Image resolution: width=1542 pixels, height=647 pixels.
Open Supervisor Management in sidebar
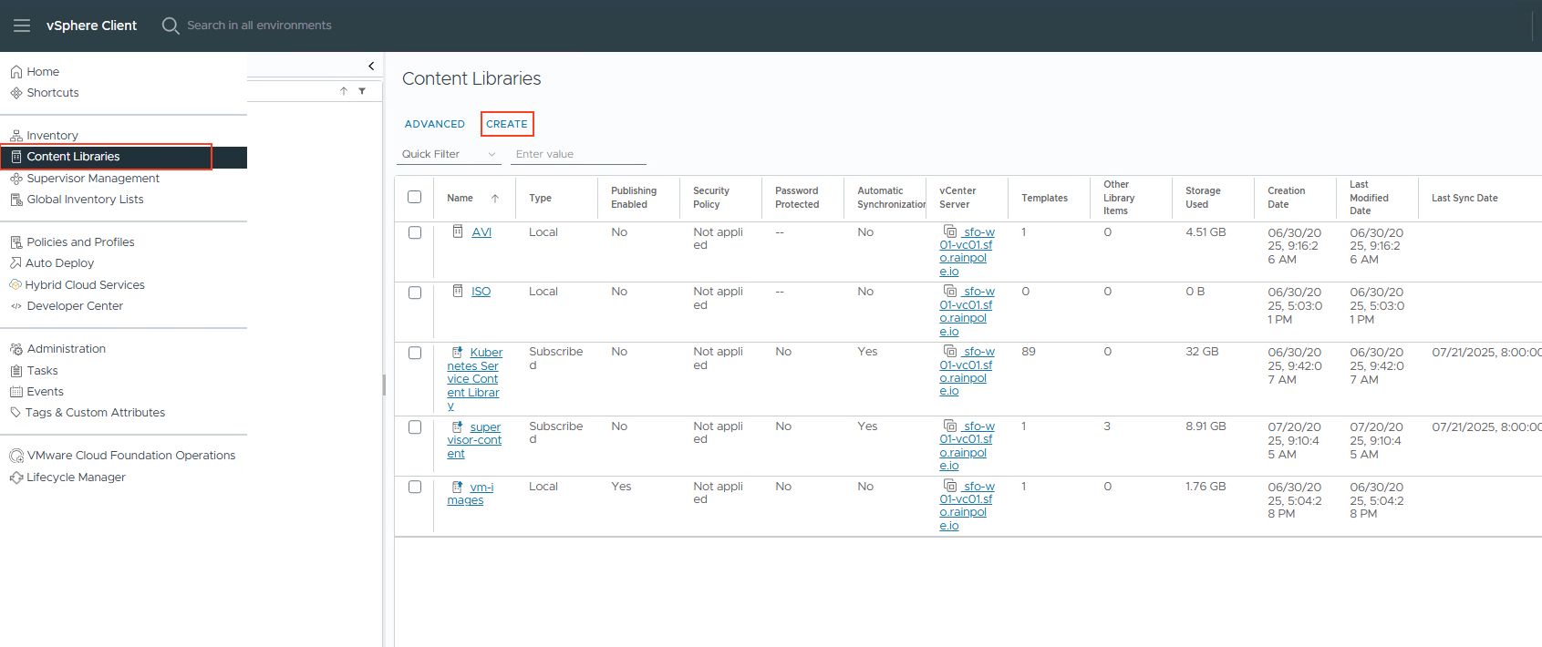[93, 179]
